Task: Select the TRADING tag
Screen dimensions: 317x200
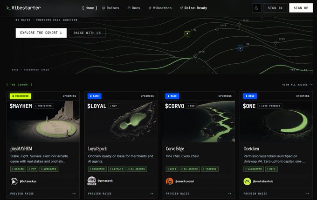Action: pyautogui.click(x=210, y=169)
